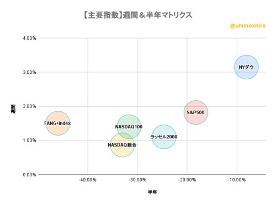Click the NYダウ bubble
Viewport: 276px width, 205px height.
click(246, 67)
